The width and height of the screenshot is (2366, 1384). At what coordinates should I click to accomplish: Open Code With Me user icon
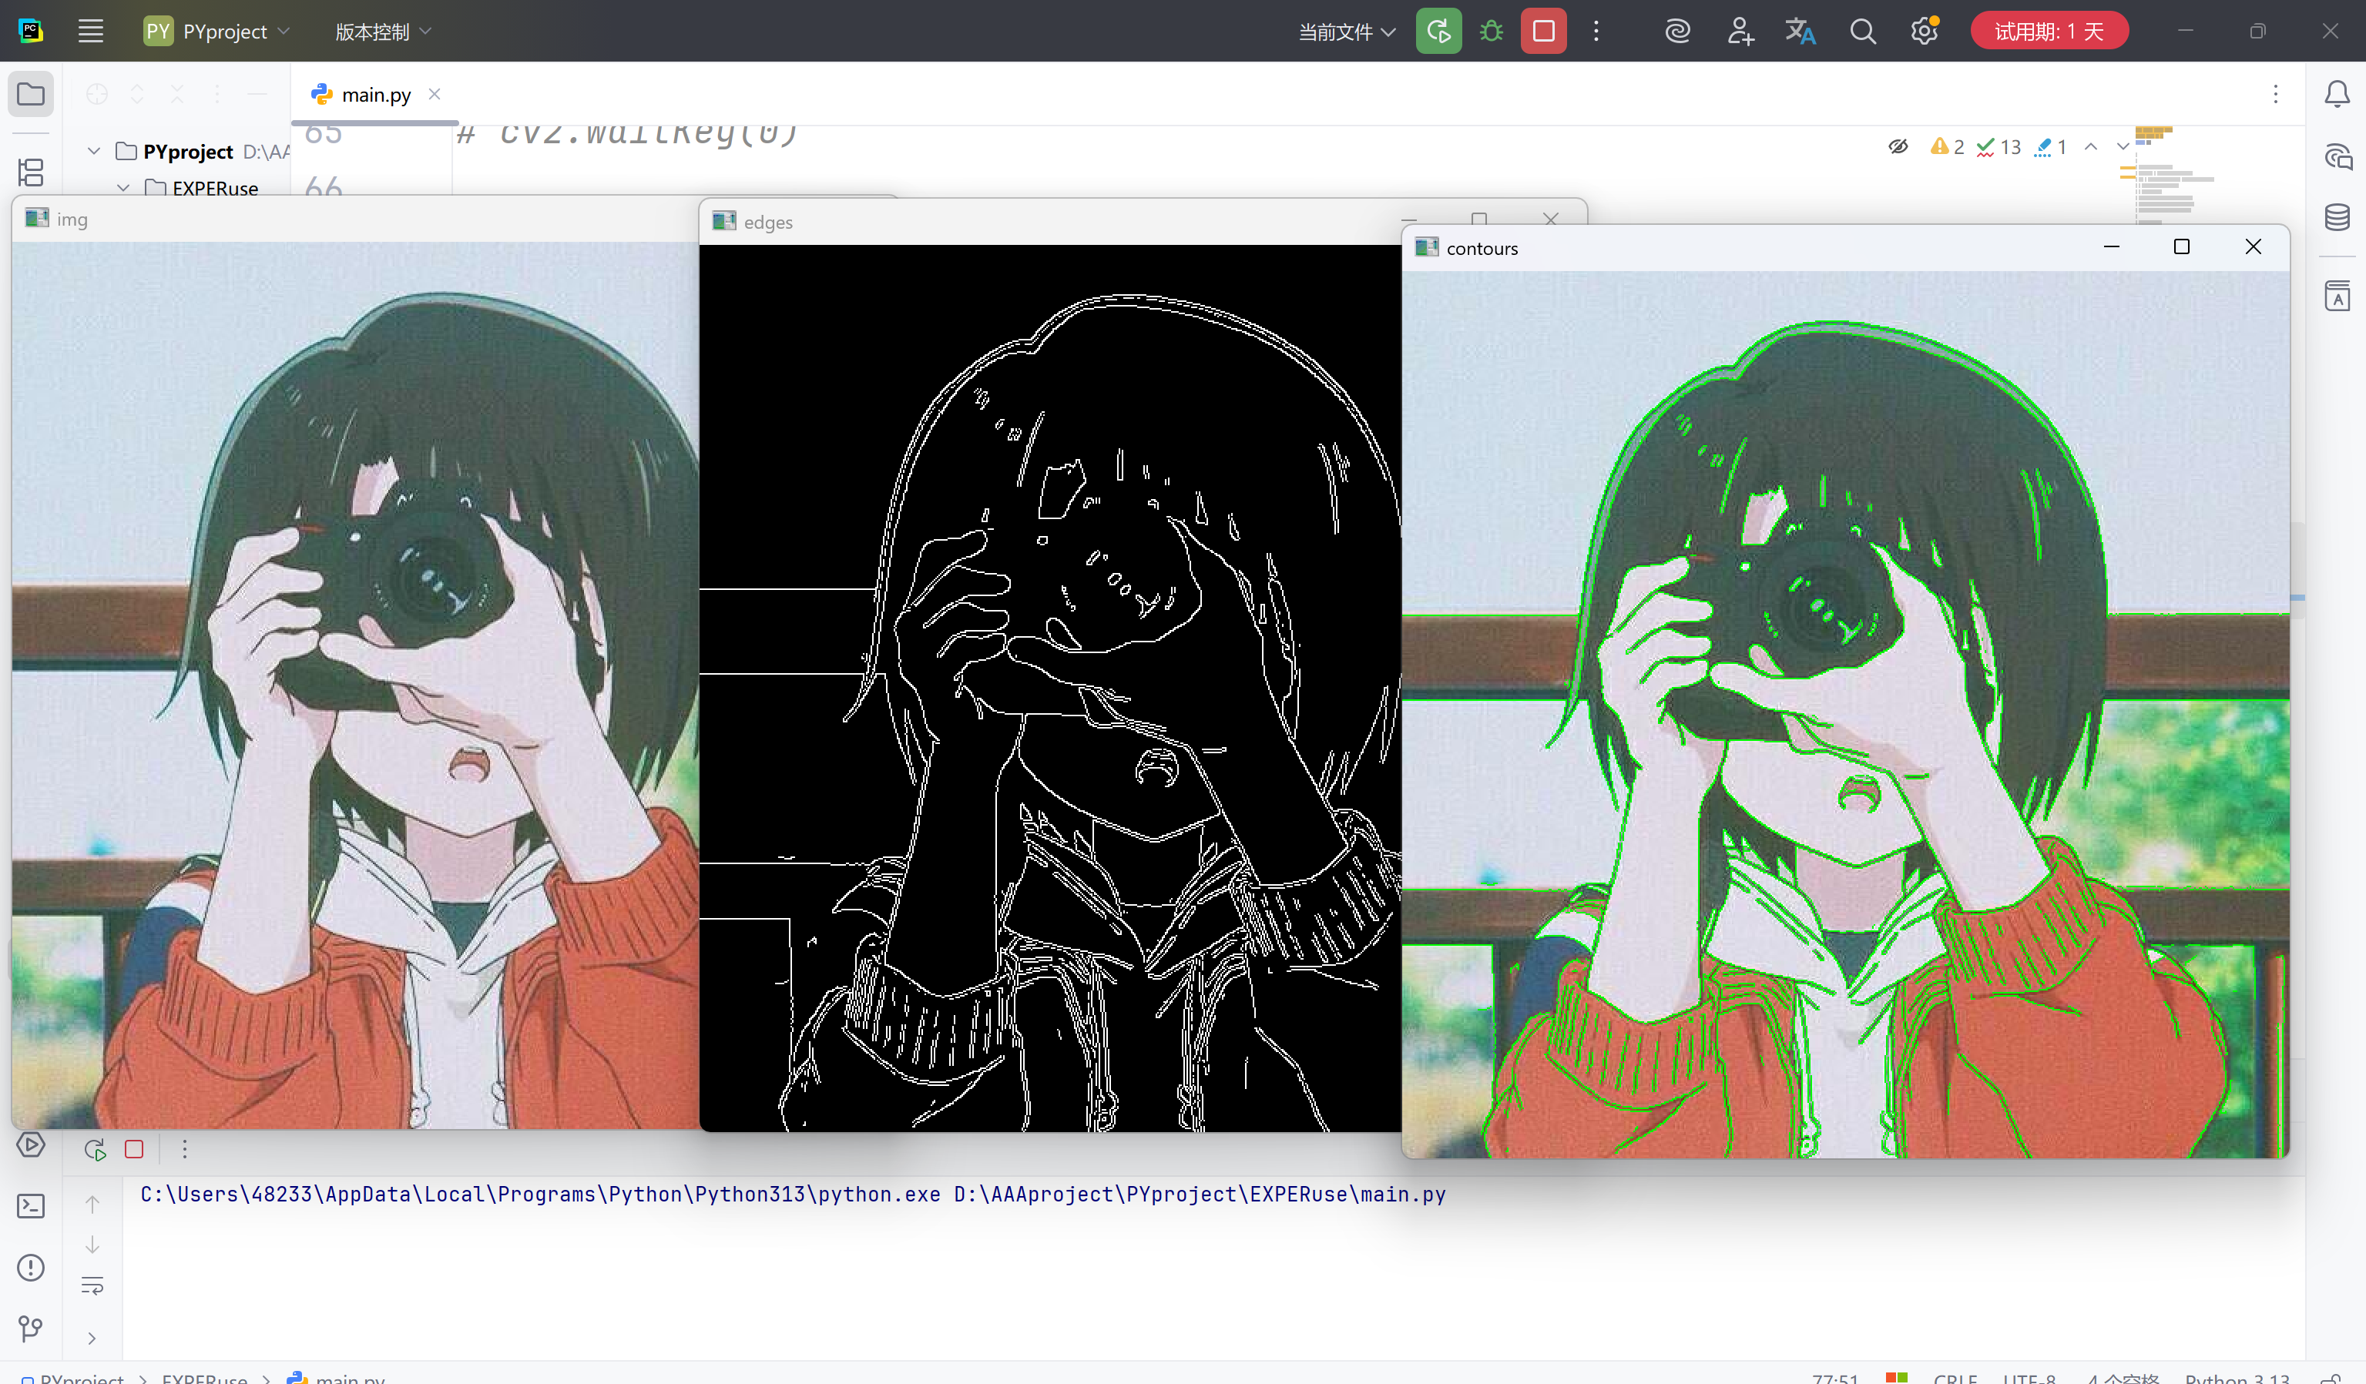[x=1740, y=31]
